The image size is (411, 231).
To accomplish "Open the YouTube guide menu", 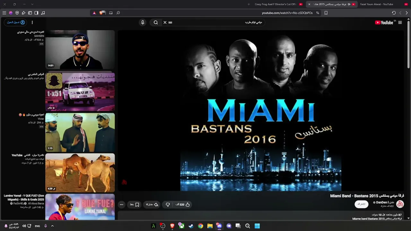I will [400, 22].
